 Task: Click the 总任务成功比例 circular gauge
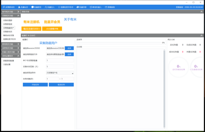point(178,67)
